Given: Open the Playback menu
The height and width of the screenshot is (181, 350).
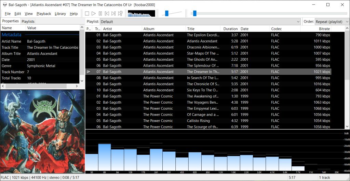Looking at the screenshot, I should 44,14.
